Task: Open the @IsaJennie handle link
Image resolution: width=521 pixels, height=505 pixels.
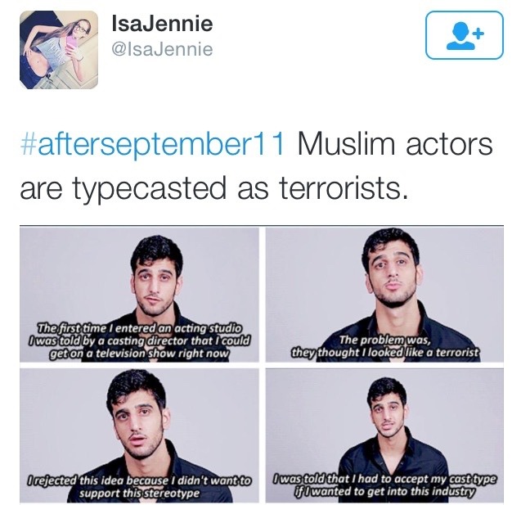Action: [x=162, y=50]
